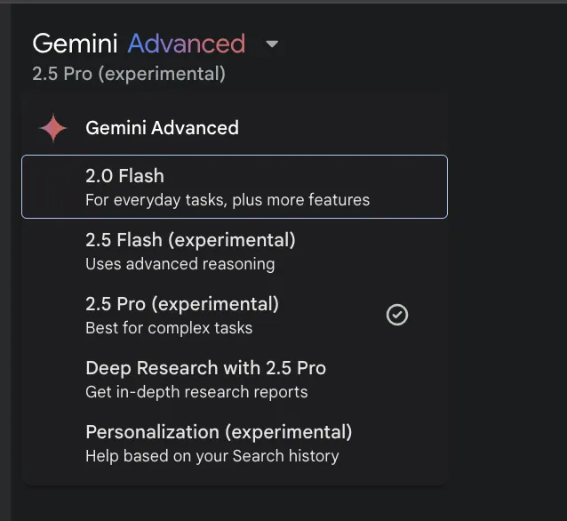This screenshot has height=521, width=567.
Task: Click the 'Gemini Advanced' heading inside menu
Action: coord(162,128)
